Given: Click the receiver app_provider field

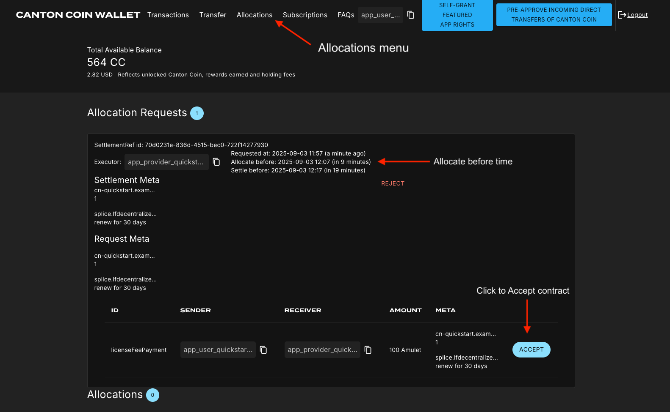Looking at the screenshot, I should coord(322,350).
